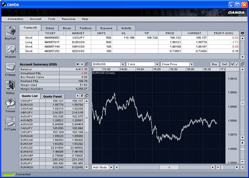This screenshot has height=178, width=249.
Task: Open the Resources menu
Action: point(68,19)
